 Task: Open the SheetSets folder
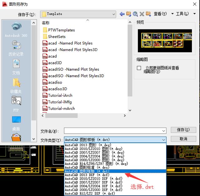click(x=54, y=37)
